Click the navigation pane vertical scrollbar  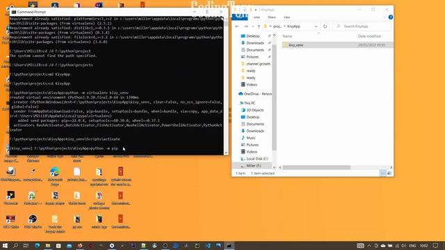point(274,97)
